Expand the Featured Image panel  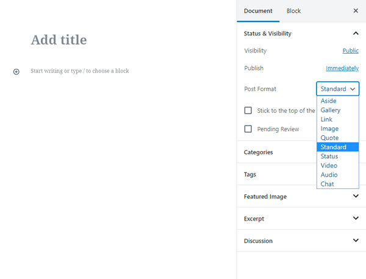click(x=356, y=196)
